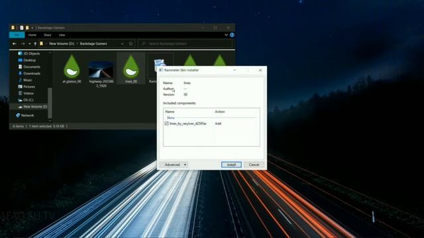The image size is (424, 238).
Task: Close the Rainmeter Skin Installer dialog
Action: 260,70
